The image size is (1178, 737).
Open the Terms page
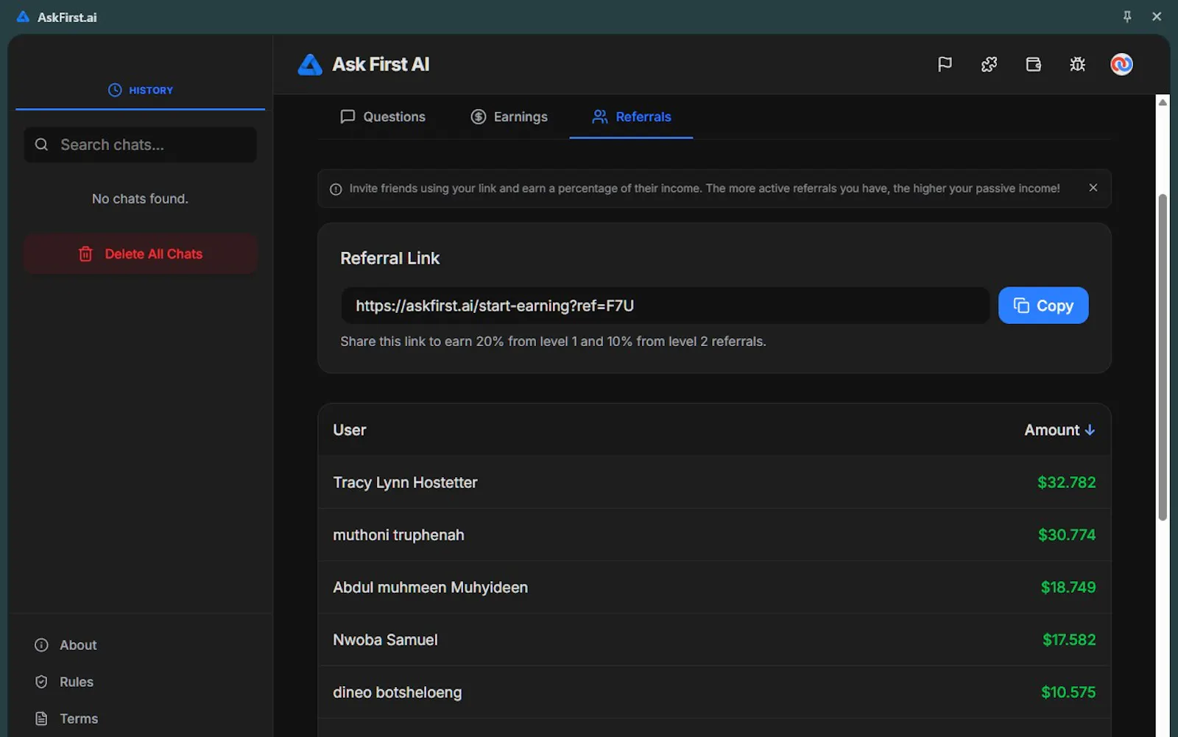pyautogui.click(x=66, y=719)
